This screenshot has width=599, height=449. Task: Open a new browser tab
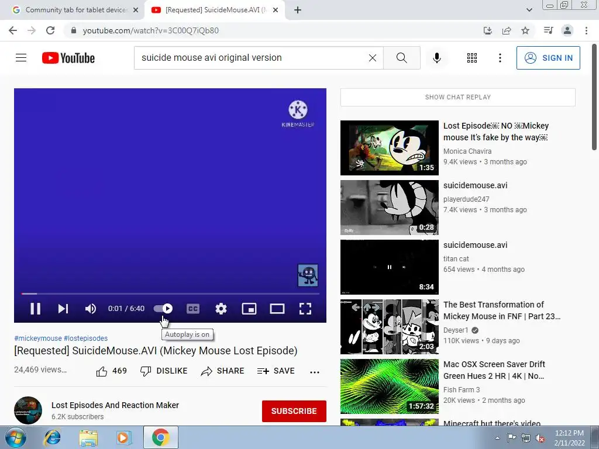click(x=298, y=10)
